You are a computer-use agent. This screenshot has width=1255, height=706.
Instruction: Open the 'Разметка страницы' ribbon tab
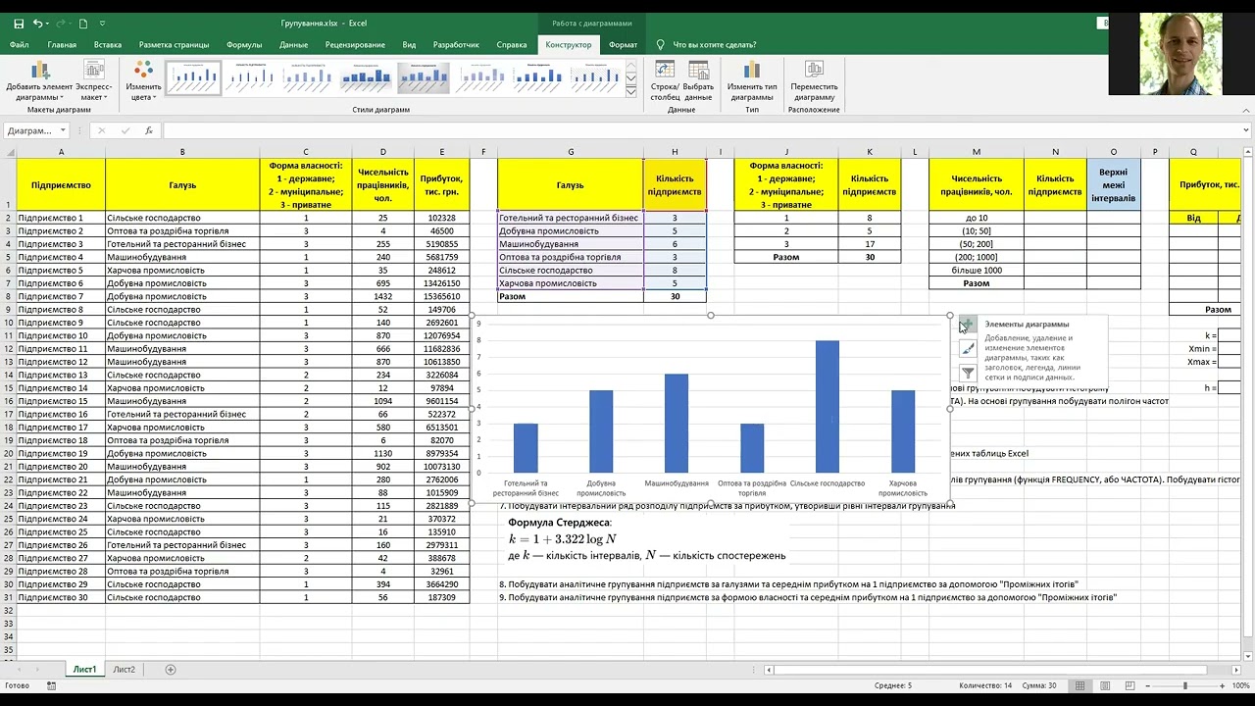point(174,44)
